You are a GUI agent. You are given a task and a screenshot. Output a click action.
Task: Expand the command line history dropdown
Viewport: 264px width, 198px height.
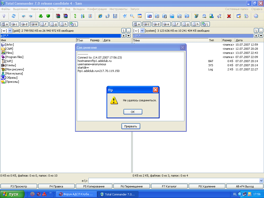tap(261, 181)
